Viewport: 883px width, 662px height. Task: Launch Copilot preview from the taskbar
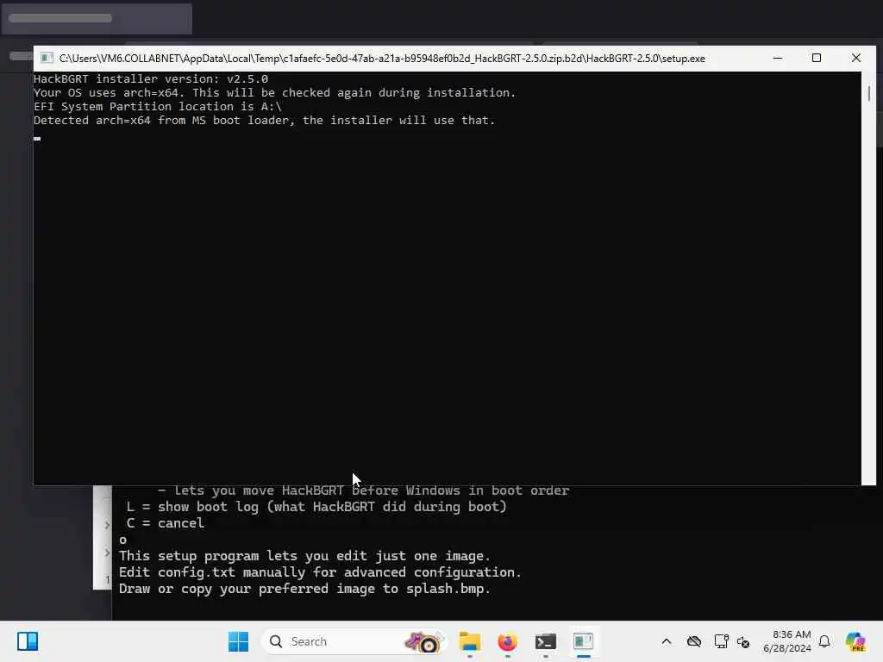(855, 641)
